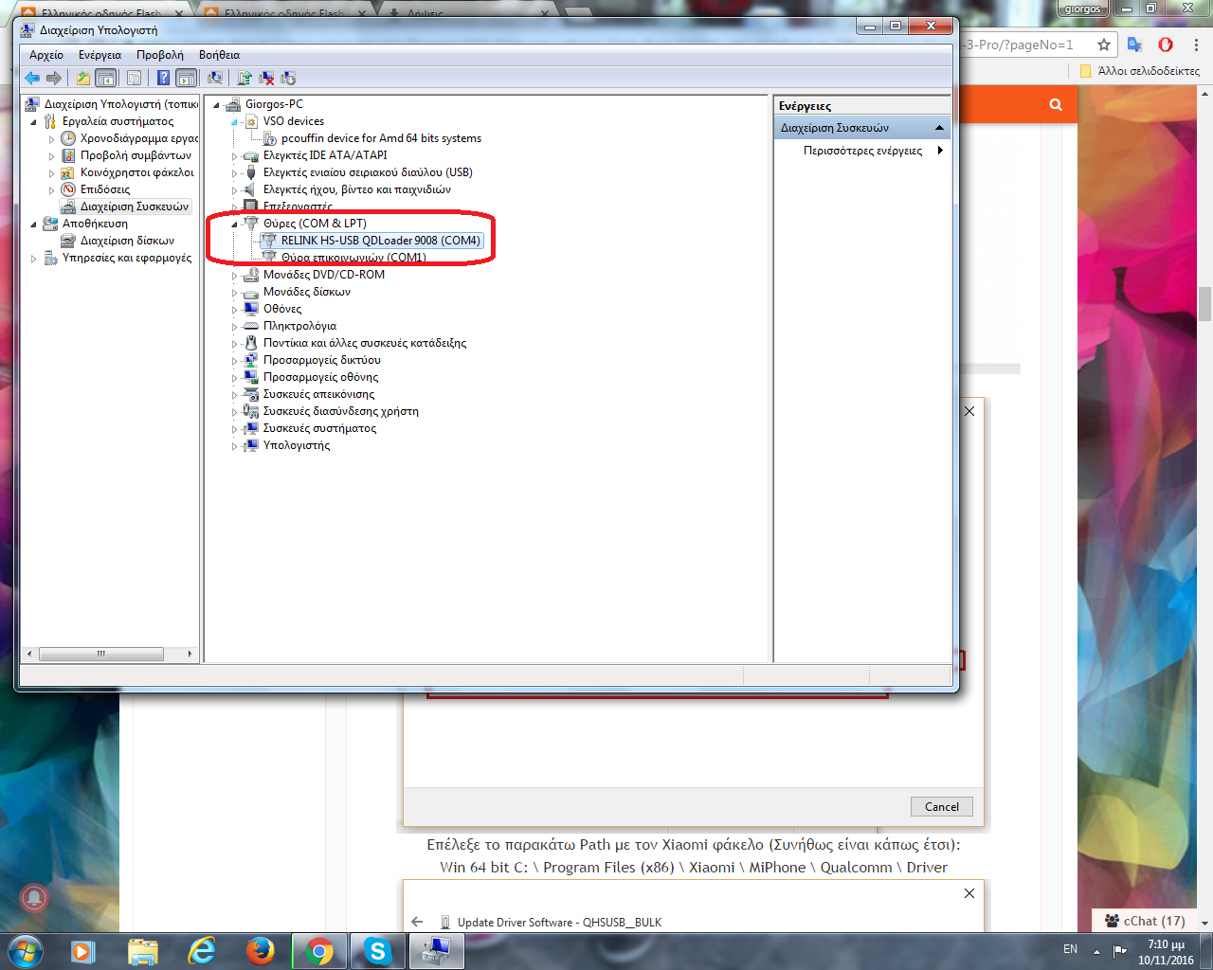Collapse the Εργαλεία συστήματος tree node
Image resolution: width=1213 pixels, height=970 pixels.
(x=34, y=121)
